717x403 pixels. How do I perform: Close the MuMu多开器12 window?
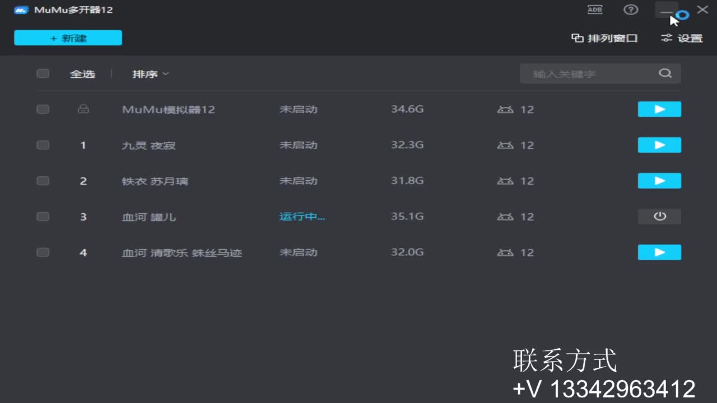coord(702,10)
